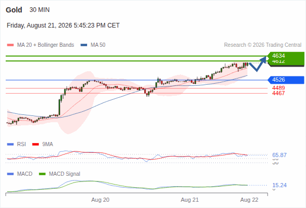The width and height of the screenshot is (306, 208).
Task: Click the blue forecast arrow on chart
Action: [258, 64]
